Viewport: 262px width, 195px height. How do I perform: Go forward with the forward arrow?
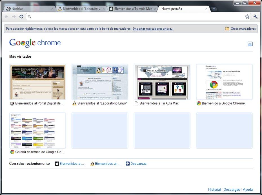point(14,17)
